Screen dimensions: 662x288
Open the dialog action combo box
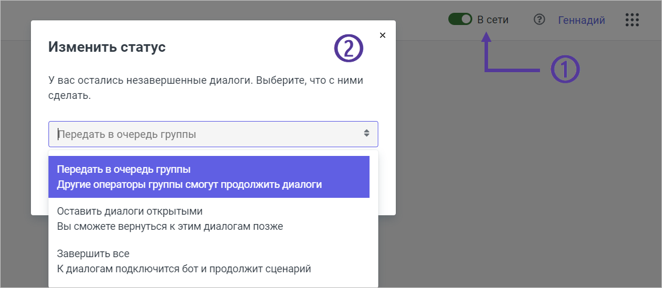213,134
